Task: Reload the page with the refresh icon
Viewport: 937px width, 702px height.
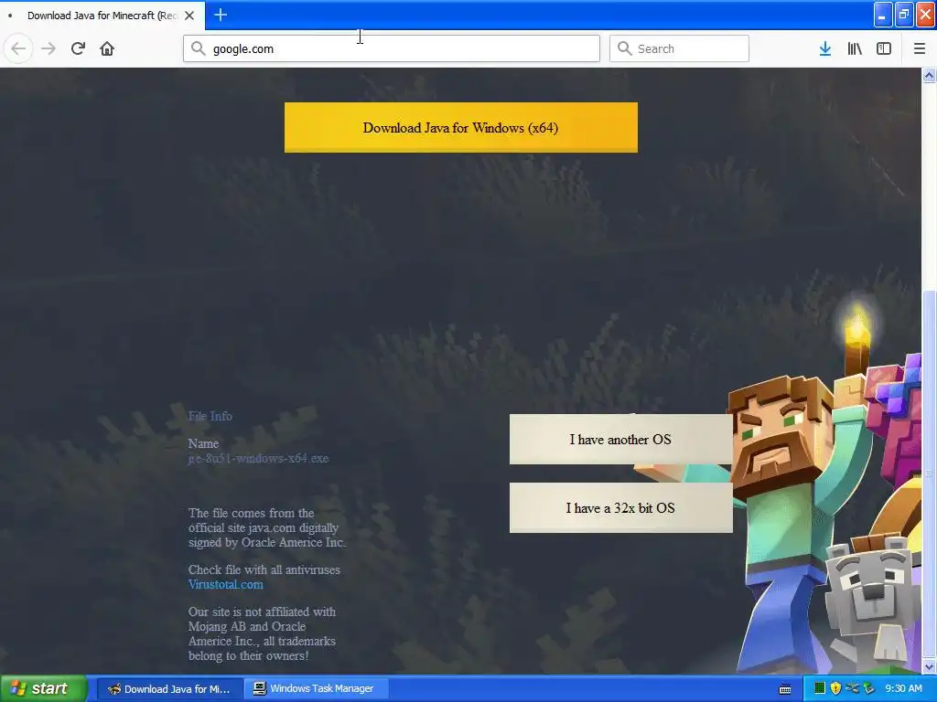Action: coord(78,48)
